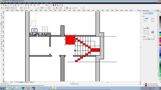Open the outline width dropdown
This screenshot has height=90, width=161.
pos(80,8)
